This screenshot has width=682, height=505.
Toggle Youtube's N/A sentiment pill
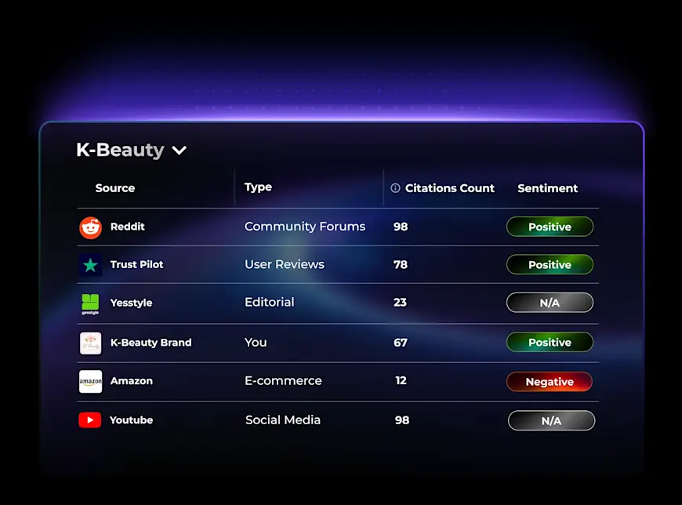(551, 420)
